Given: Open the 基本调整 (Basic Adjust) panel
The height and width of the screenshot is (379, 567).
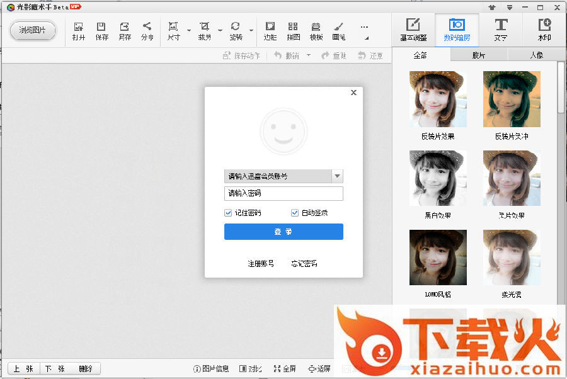Looking at the screenshot, I should click(413, 30).
